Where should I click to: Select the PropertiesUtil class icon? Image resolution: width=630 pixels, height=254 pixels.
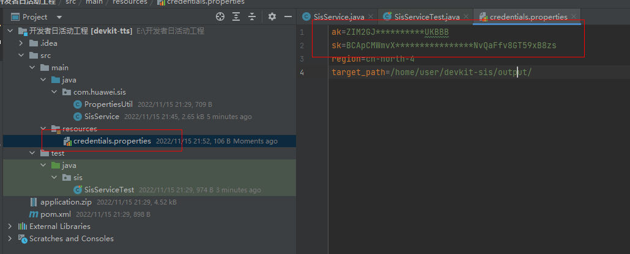[78, 104]
